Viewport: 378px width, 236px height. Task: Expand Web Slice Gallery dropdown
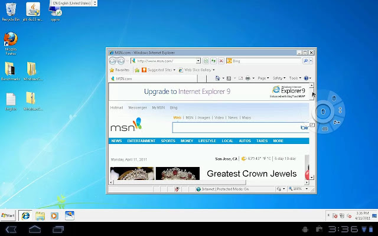(x=213, y=70)
